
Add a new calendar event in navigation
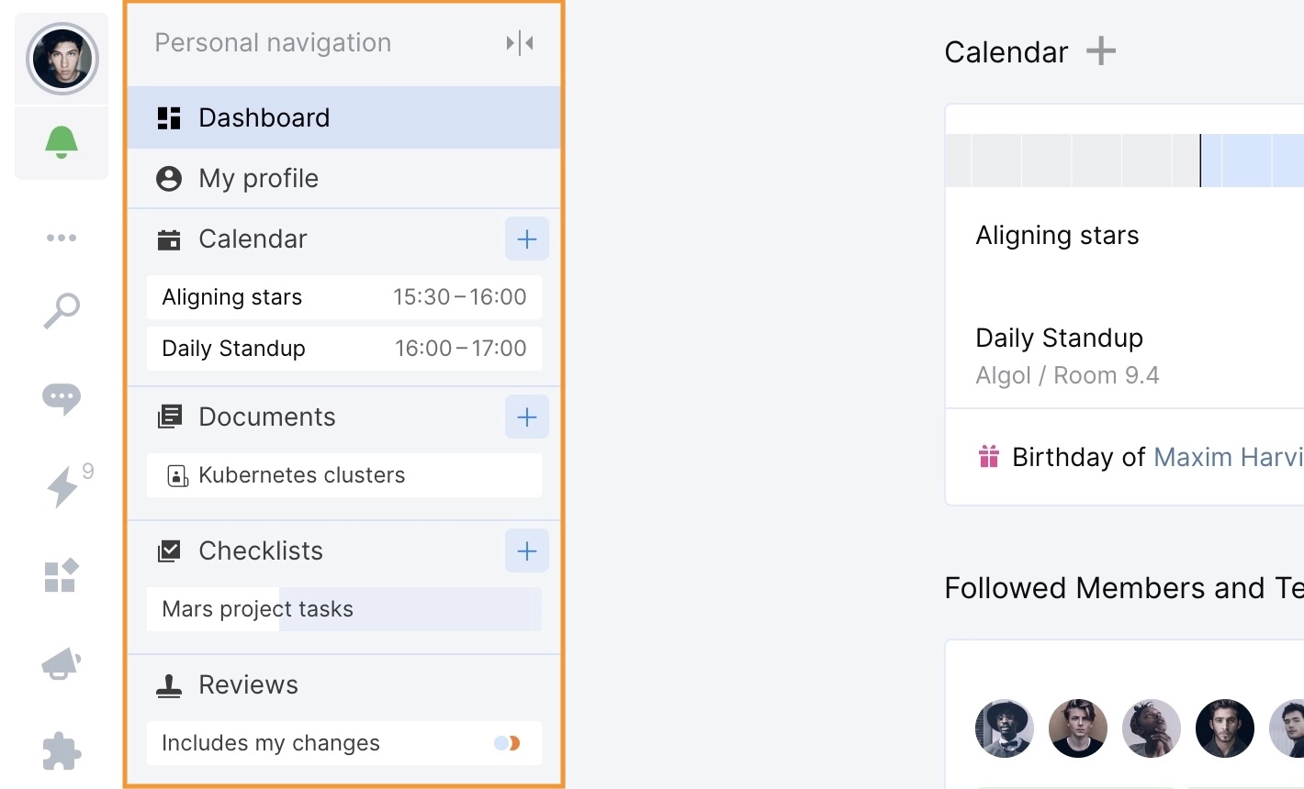(527, 239)
